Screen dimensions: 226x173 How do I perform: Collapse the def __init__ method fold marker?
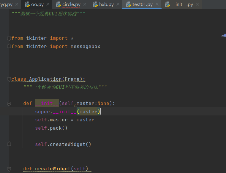[x=9, y=104]
